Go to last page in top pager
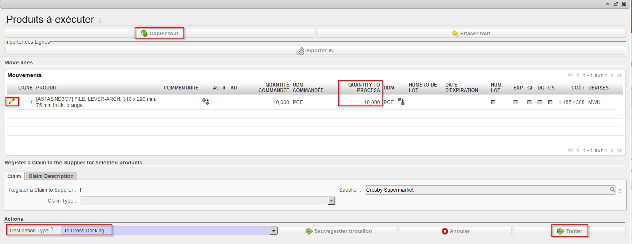The width and height of the screenshot is (632, 244). click(620, 75)
